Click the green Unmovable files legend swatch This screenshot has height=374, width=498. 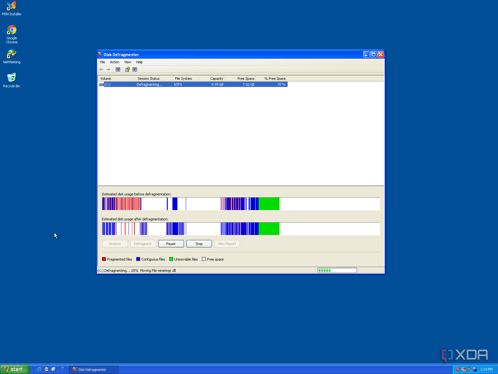pos(171,259)
